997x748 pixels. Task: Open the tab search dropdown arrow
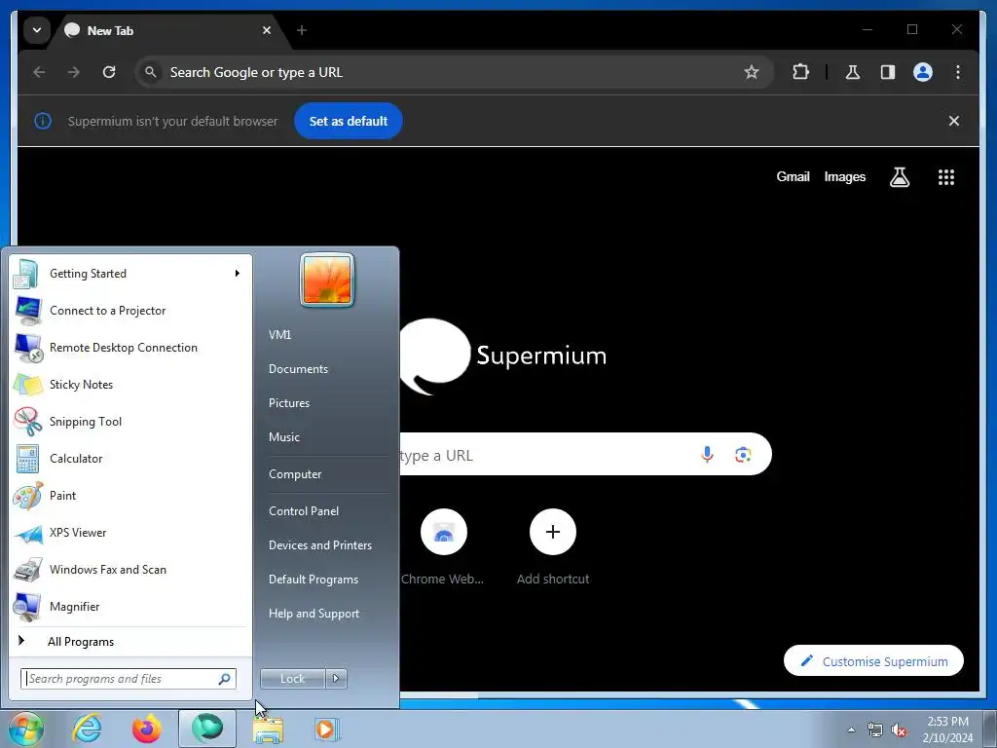coord(37,30)
